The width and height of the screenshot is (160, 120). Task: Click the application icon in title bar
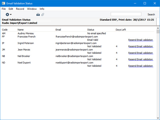click(x=3, y=3)
